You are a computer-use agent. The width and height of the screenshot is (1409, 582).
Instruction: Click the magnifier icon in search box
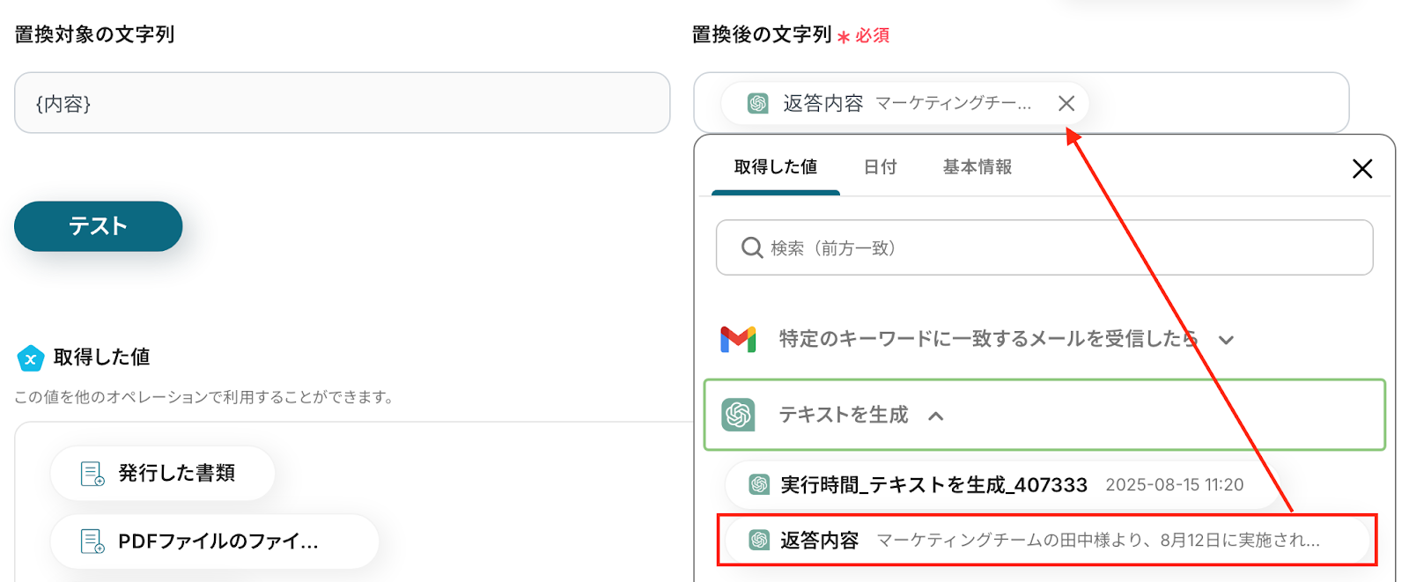tap(751, 248)
